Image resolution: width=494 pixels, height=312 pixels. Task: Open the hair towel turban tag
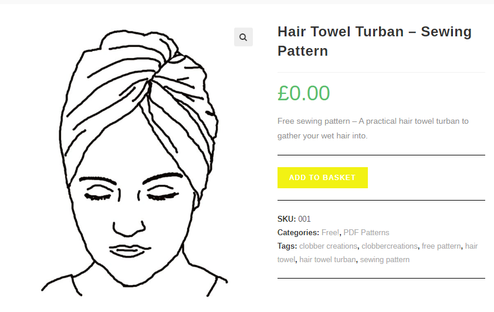(x=327, y=259)
